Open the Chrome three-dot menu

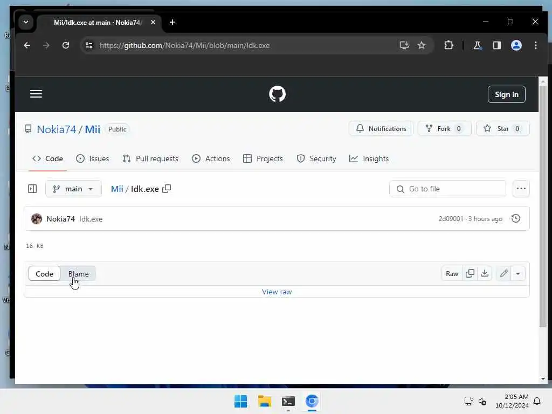(535, 45)
